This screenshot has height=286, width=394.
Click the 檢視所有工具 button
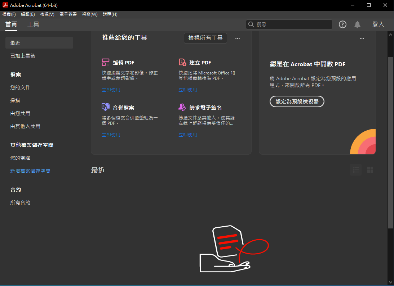tap(205, 38)
